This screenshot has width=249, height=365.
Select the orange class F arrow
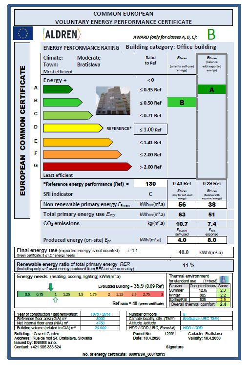(x=83, y=154)
